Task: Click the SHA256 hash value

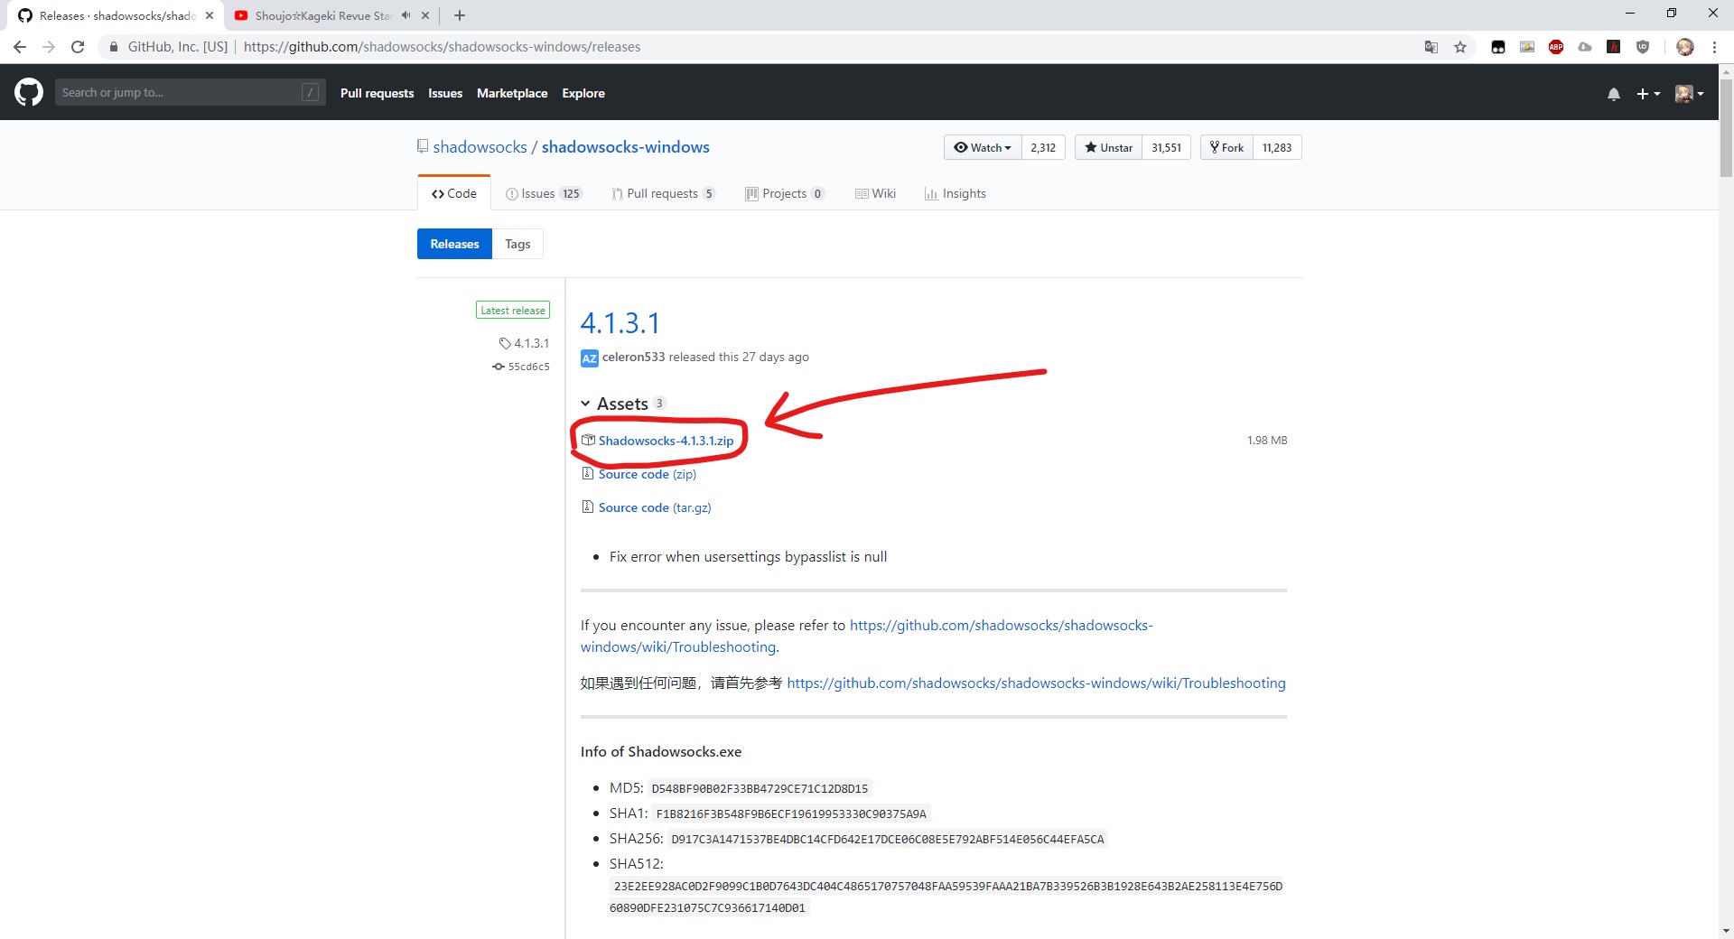Action: [888, 839]
